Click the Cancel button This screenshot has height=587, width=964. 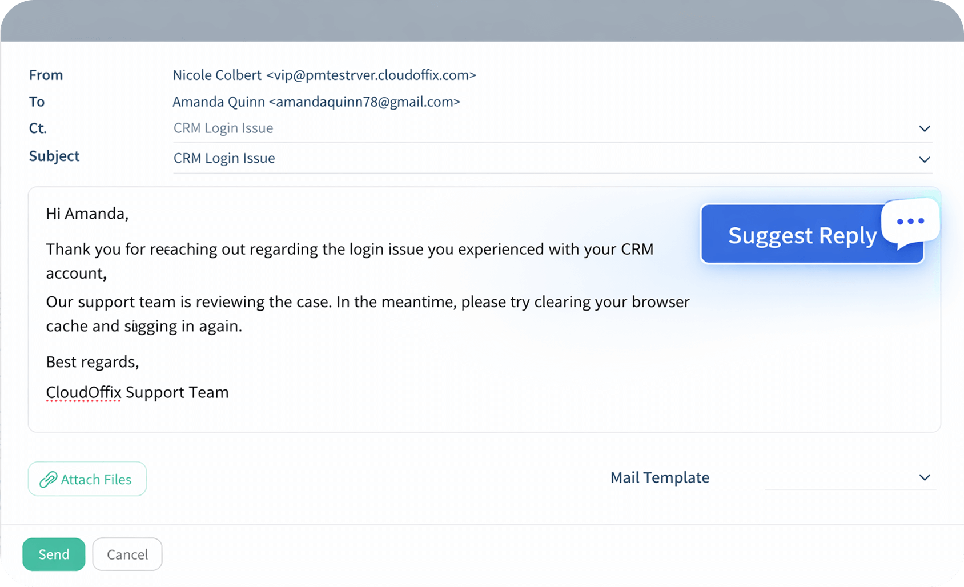(127, 554)
